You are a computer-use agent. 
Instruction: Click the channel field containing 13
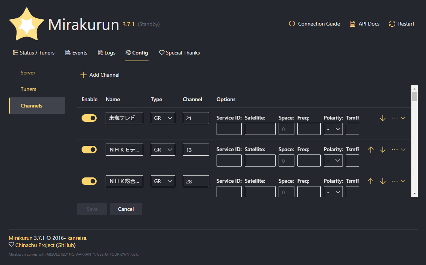(196, 150)
